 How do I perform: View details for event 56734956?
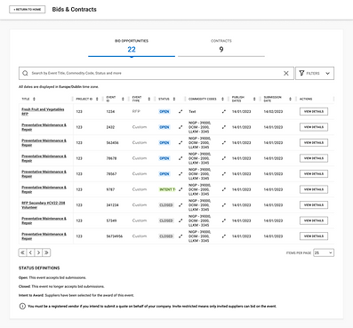click(x=314, y=236)
